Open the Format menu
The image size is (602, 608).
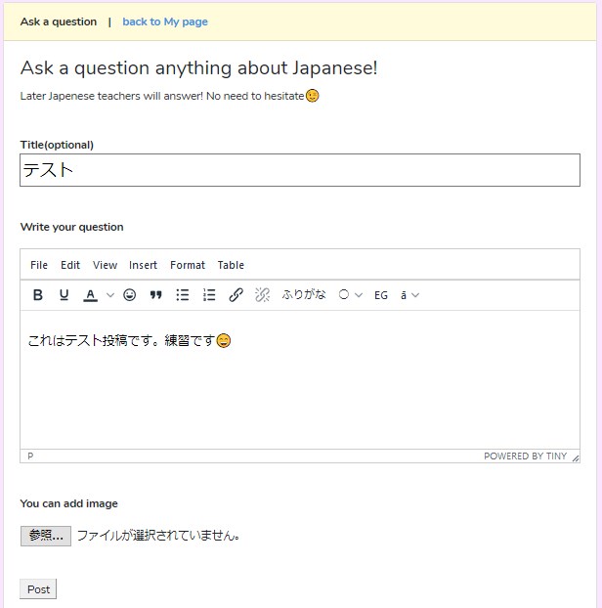point(188,265)
